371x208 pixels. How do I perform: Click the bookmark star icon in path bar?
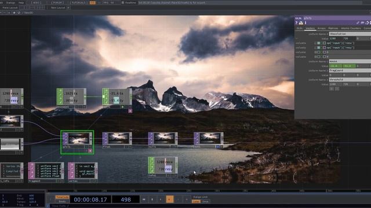[14, 13]
